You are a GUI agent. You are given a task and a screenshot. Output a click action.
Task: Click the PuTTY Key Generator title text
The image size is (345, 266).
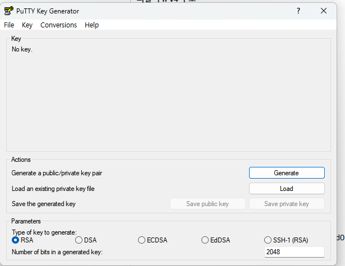48,11
